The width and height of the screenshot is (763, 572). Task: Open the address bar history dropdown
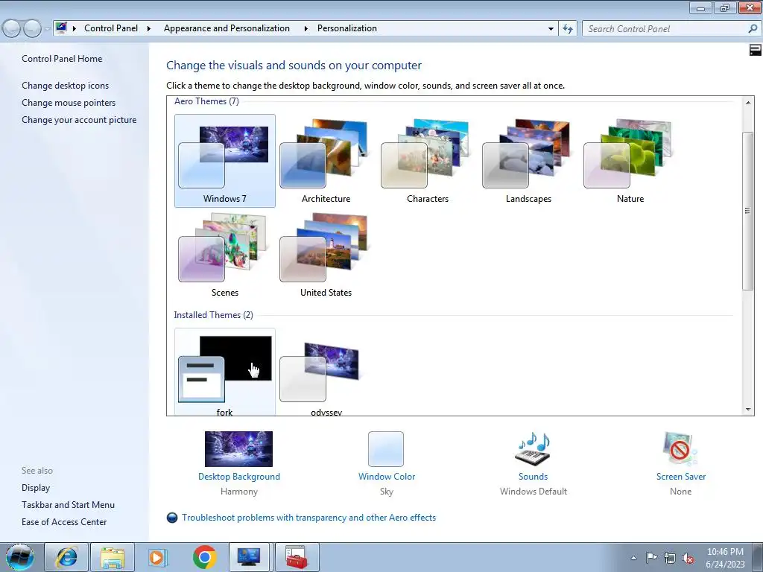[x=551, y=29]
